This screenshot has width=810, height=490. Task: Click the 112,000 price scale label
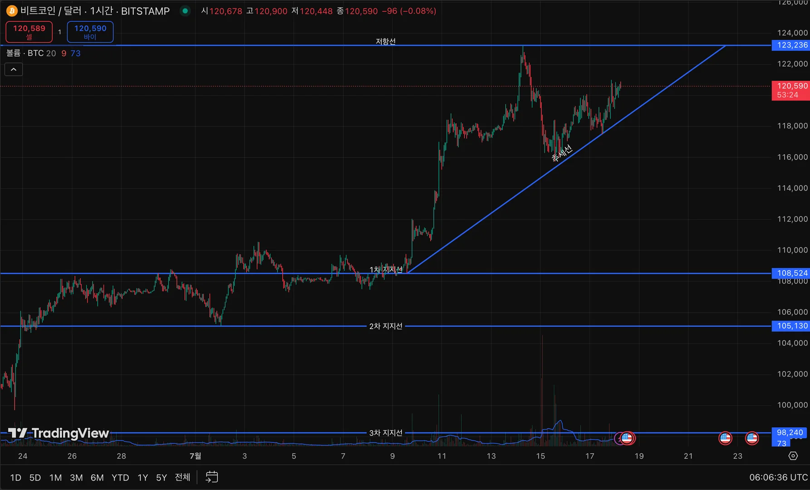click(x=792, y=219)
